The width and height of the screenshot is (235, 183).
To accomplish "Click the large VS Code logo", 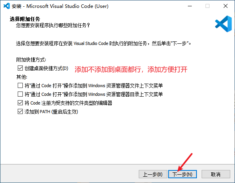I will tap(224, 24).
